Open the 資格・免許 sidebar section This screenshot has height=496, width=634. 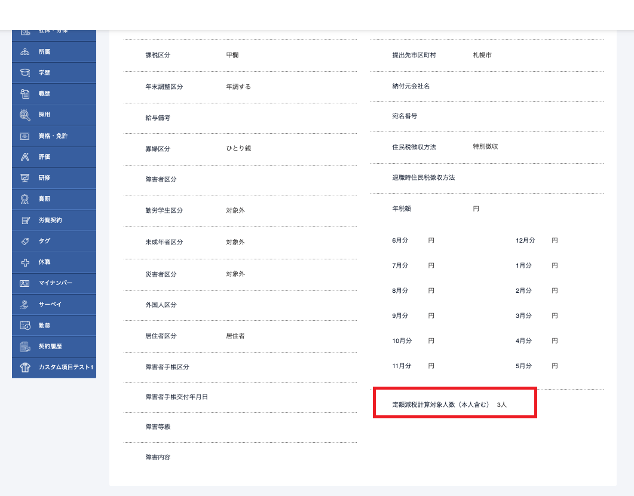53,136
